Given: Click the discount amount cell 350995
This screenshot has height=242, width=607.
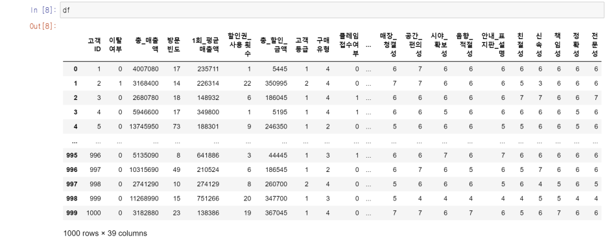Looking at the screenshot, I should (x=276, y=83).
